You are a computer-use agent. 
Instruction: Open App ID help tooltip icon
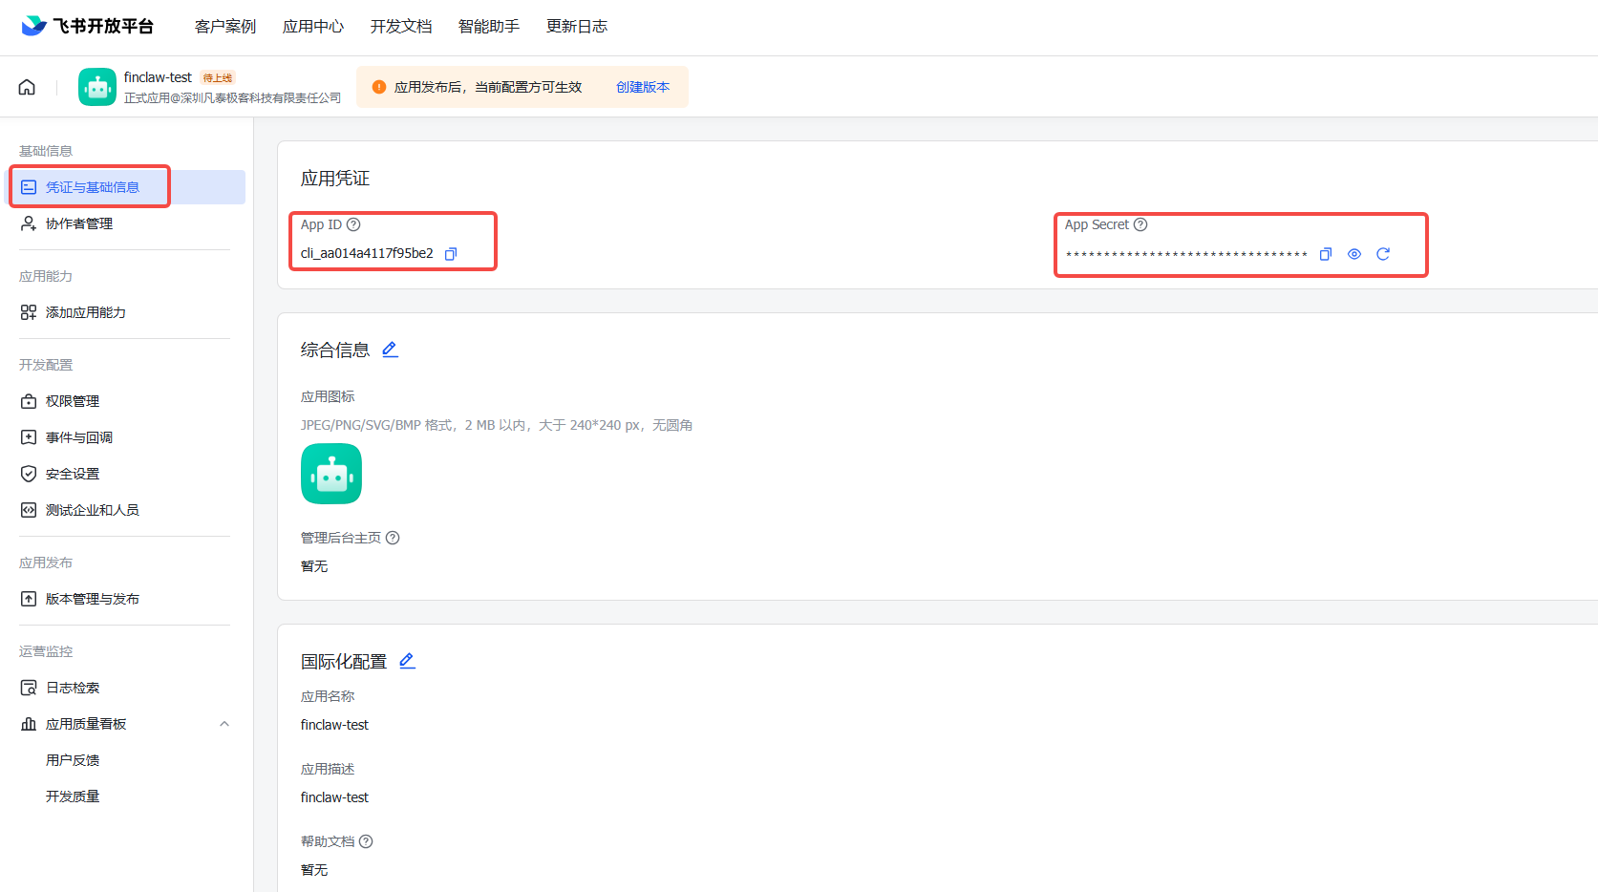[x=353, y=224]
